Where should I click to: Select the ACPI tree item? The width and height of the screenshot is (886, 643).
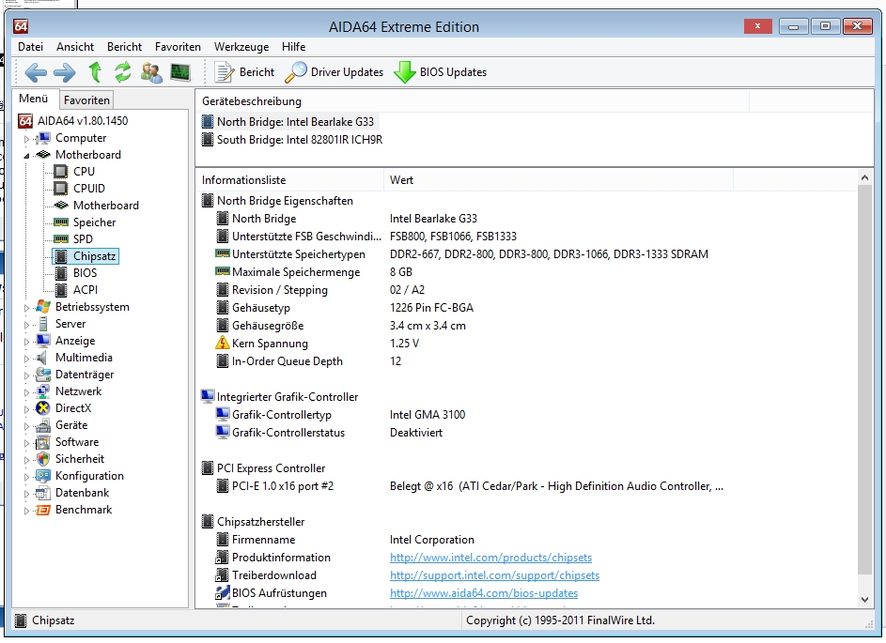(x=85, y=290)
